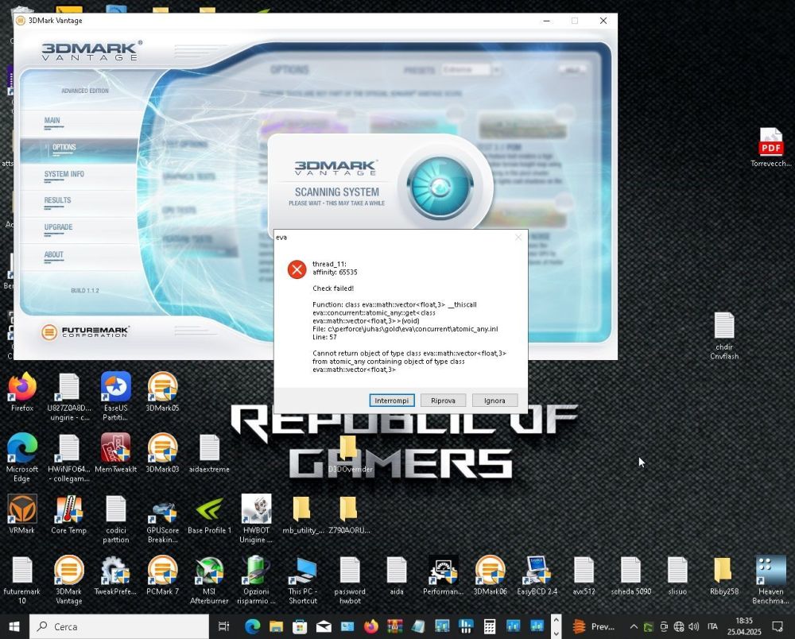Select the MSI Afterburner desktop shortcut
This screenshot has height=639, width=795.
coord(209,579)
